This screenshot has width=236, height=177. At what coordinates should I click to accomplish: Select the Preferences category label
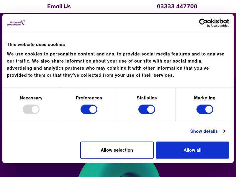89,98
